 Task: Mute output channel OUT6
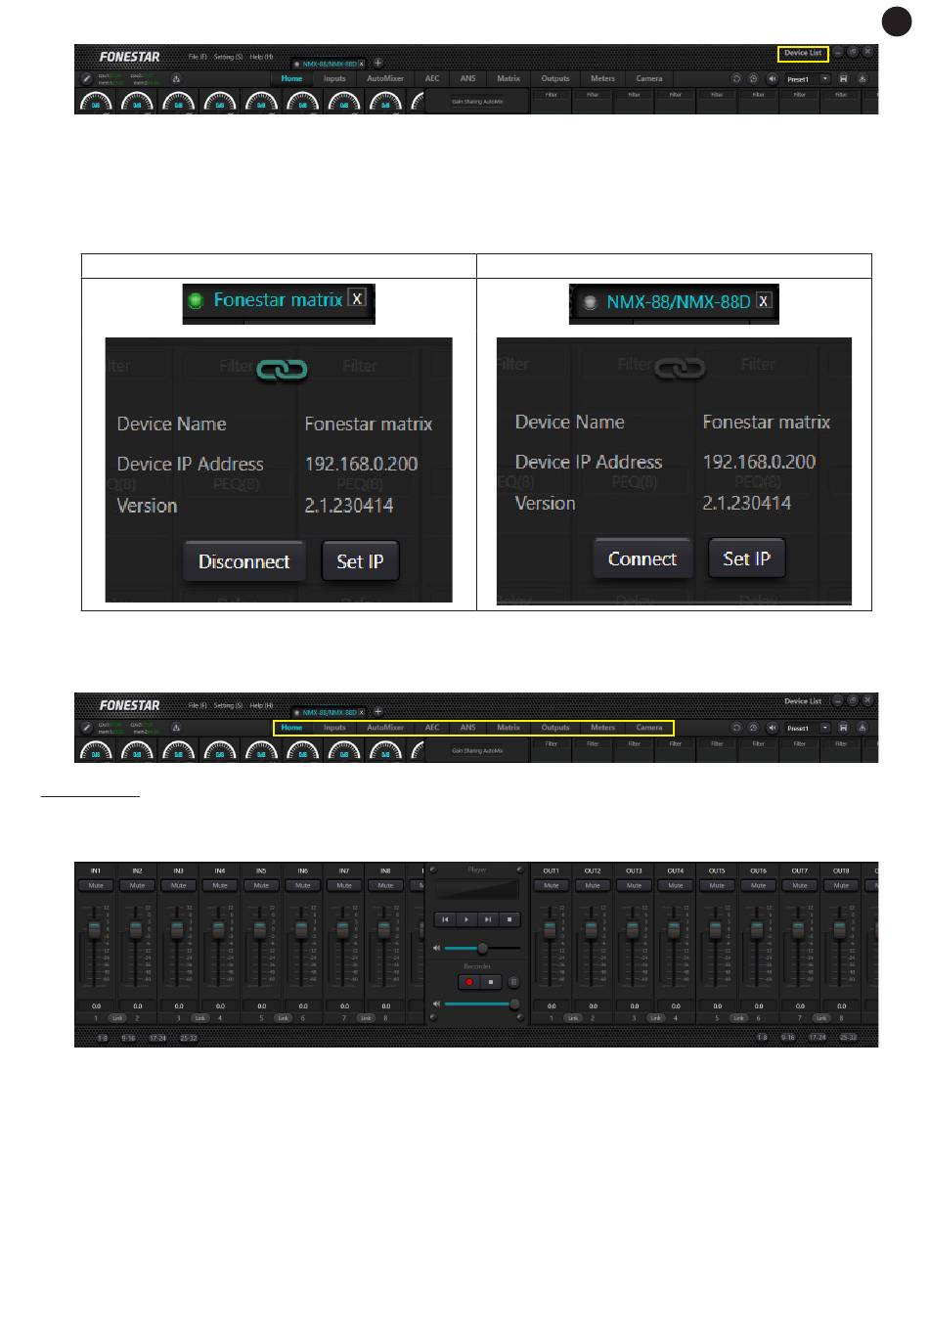coord(759,885)
